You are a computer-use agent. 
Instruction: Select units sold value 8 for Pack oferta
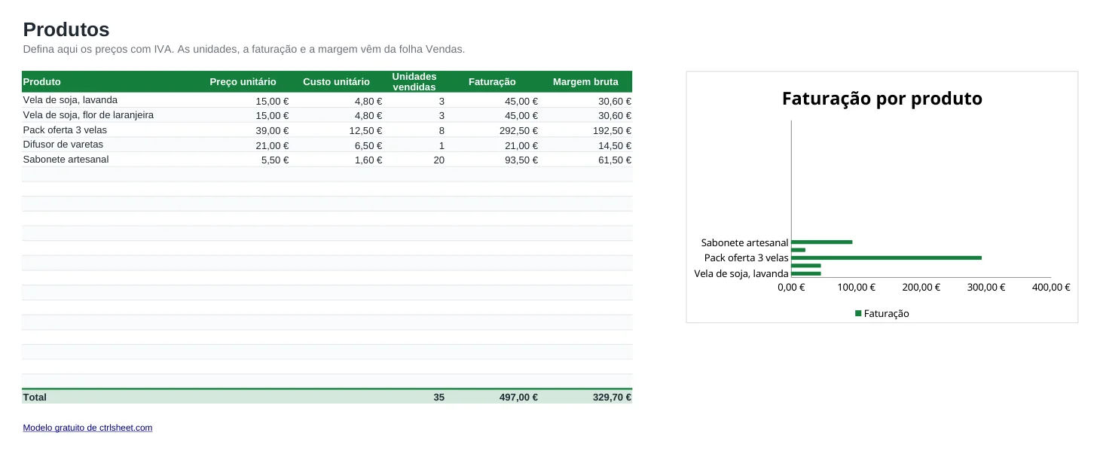(x=442, y=130)
